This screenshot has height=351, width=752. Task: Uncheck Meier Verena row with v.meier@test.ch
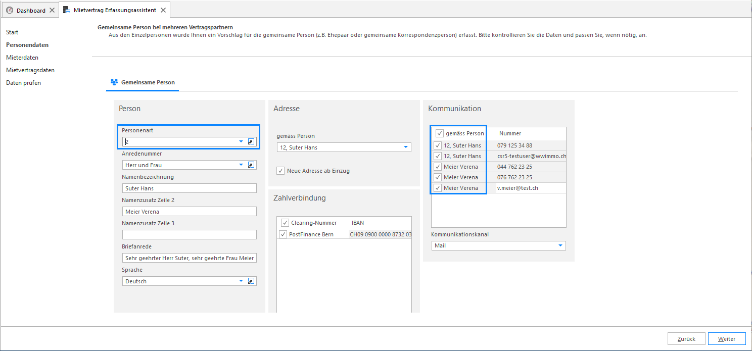pyautogui.click(x=438, y=188)
